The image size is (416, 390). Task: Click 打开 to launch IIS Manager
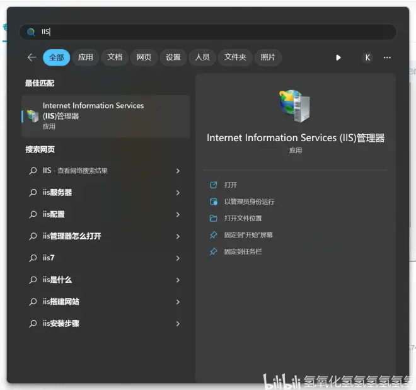(231, 185)
